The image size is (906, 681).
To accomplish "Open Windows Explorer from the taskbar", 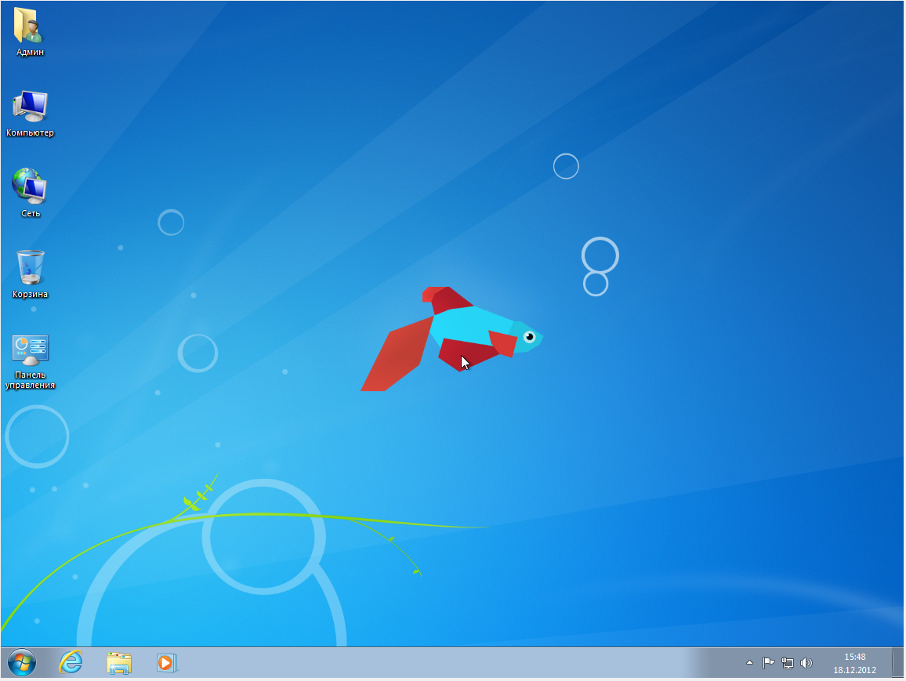I will (119, 663).
